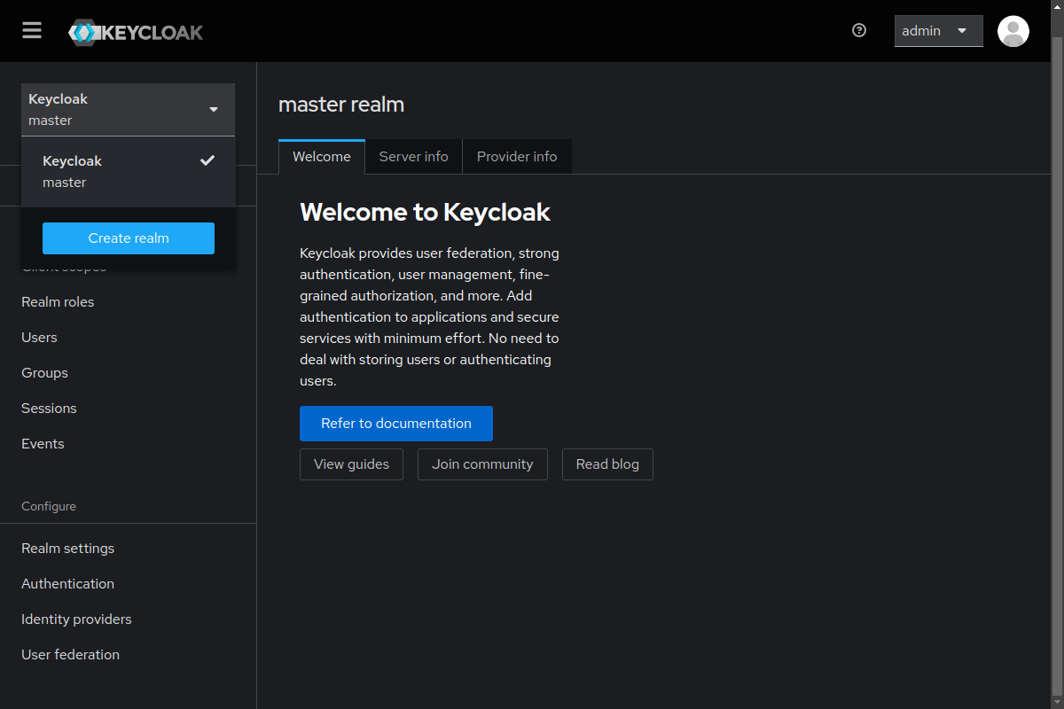Screen dimensions: 1064x709
Task: Open the Provider info tab
Action: click(517, 157)
